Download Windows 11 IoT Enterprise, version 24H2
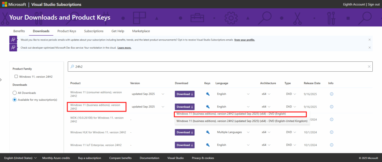The width and height of the screenshot is (382, 162). tap(184, 145)
